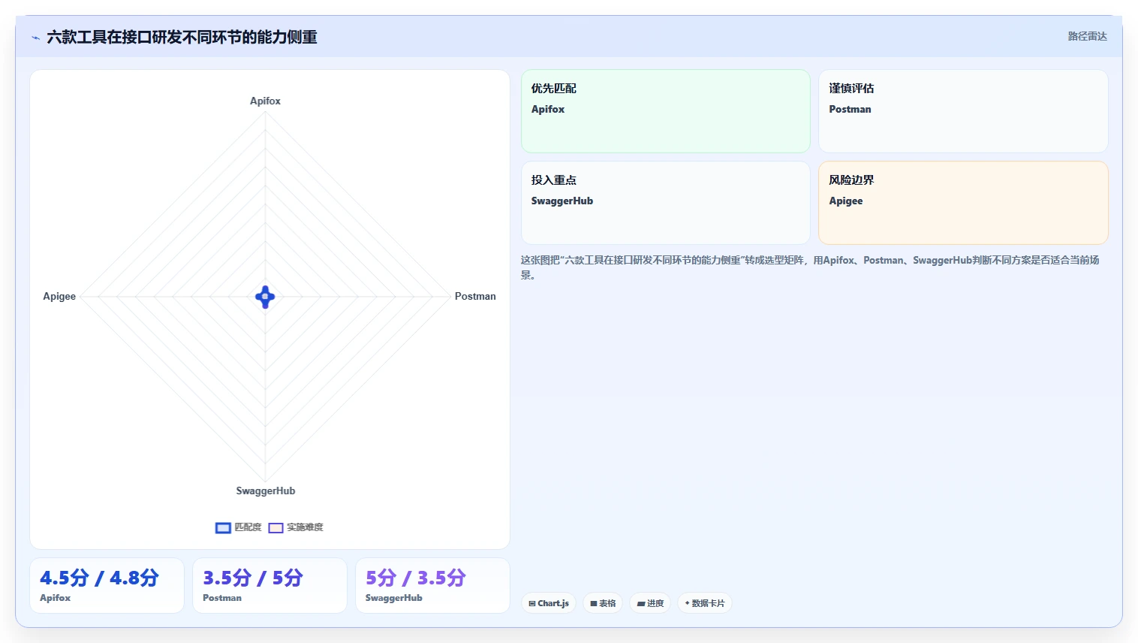Click the SwaggerHub axis label on radar
The width and height of the screenshot is (1138, 643).
[266, 491]
